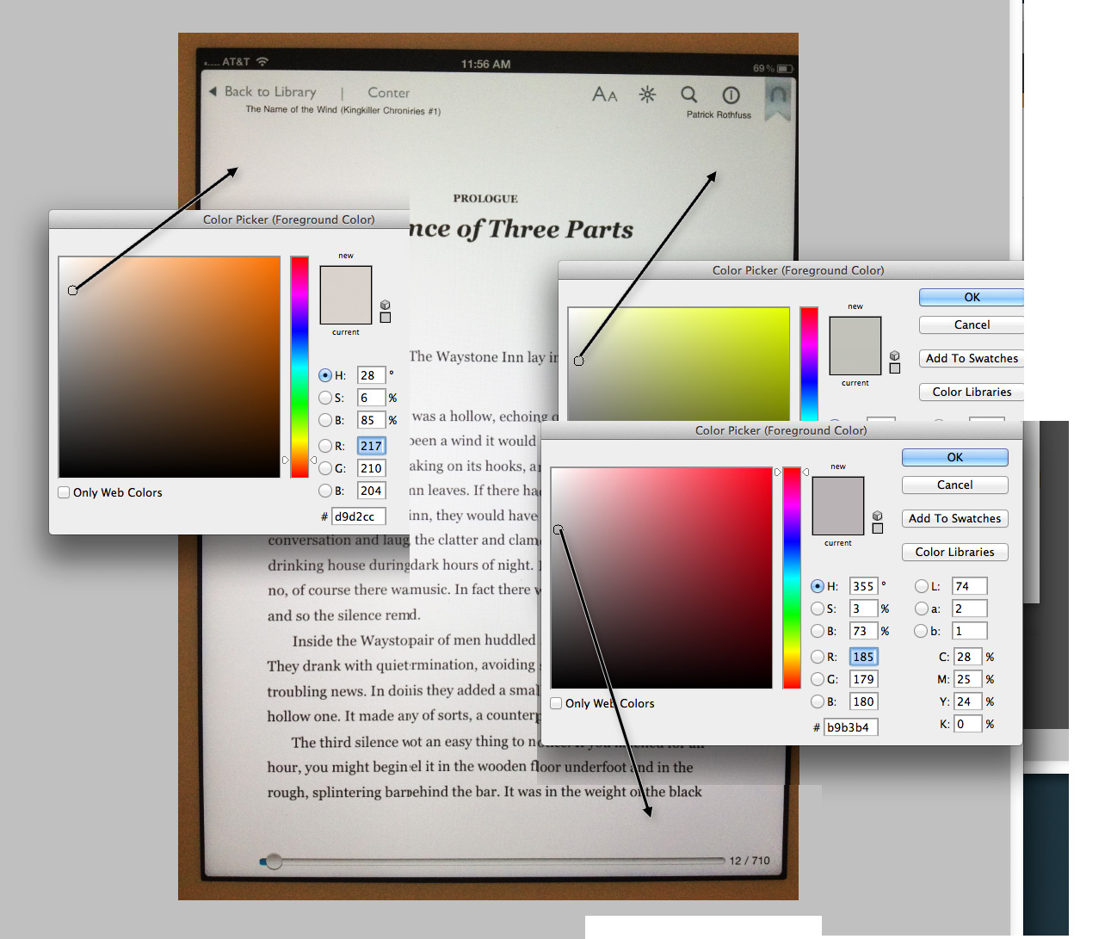The width and height of the screenshot is (1111, 939).
Task: Click the page count text 12 / 710
Action: pos(750,861)
